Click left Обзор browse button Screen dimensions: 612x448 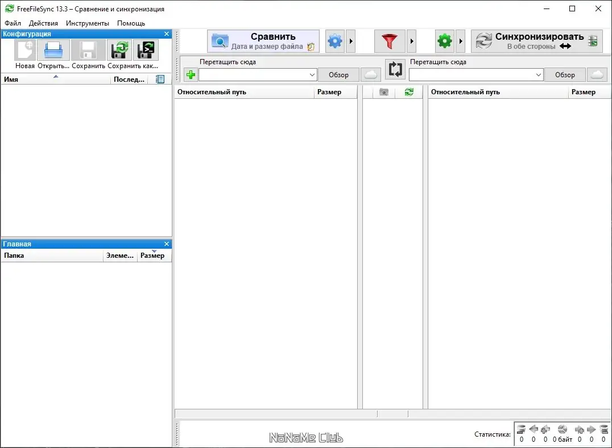pyautogui.click(x=338, y=74)
